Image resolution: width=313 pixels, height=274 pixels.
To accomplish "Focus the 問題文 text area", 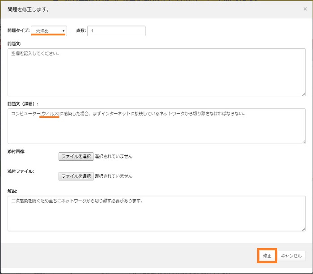I will [156, 72].
